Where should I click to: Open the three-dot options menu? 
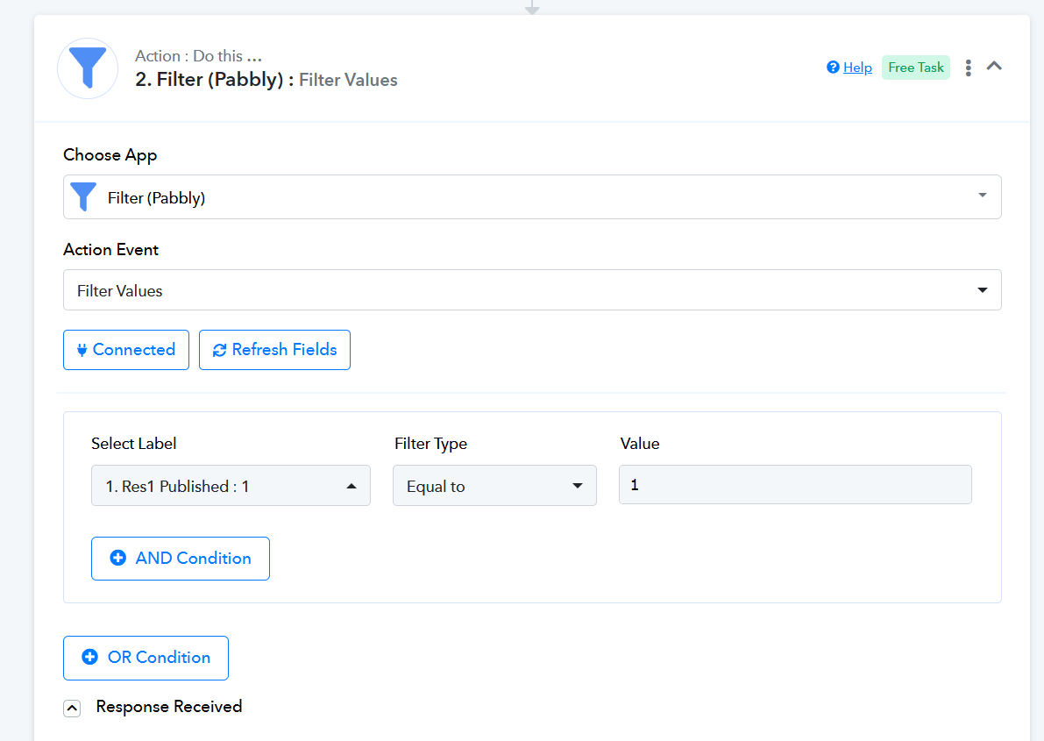click(968, 68)
